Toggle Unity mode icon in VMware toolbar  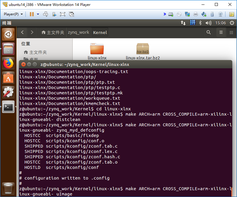coord(71,14)
